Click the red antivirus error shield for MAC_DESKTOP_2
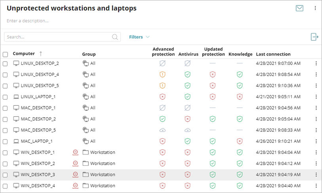 pos(188,119)
